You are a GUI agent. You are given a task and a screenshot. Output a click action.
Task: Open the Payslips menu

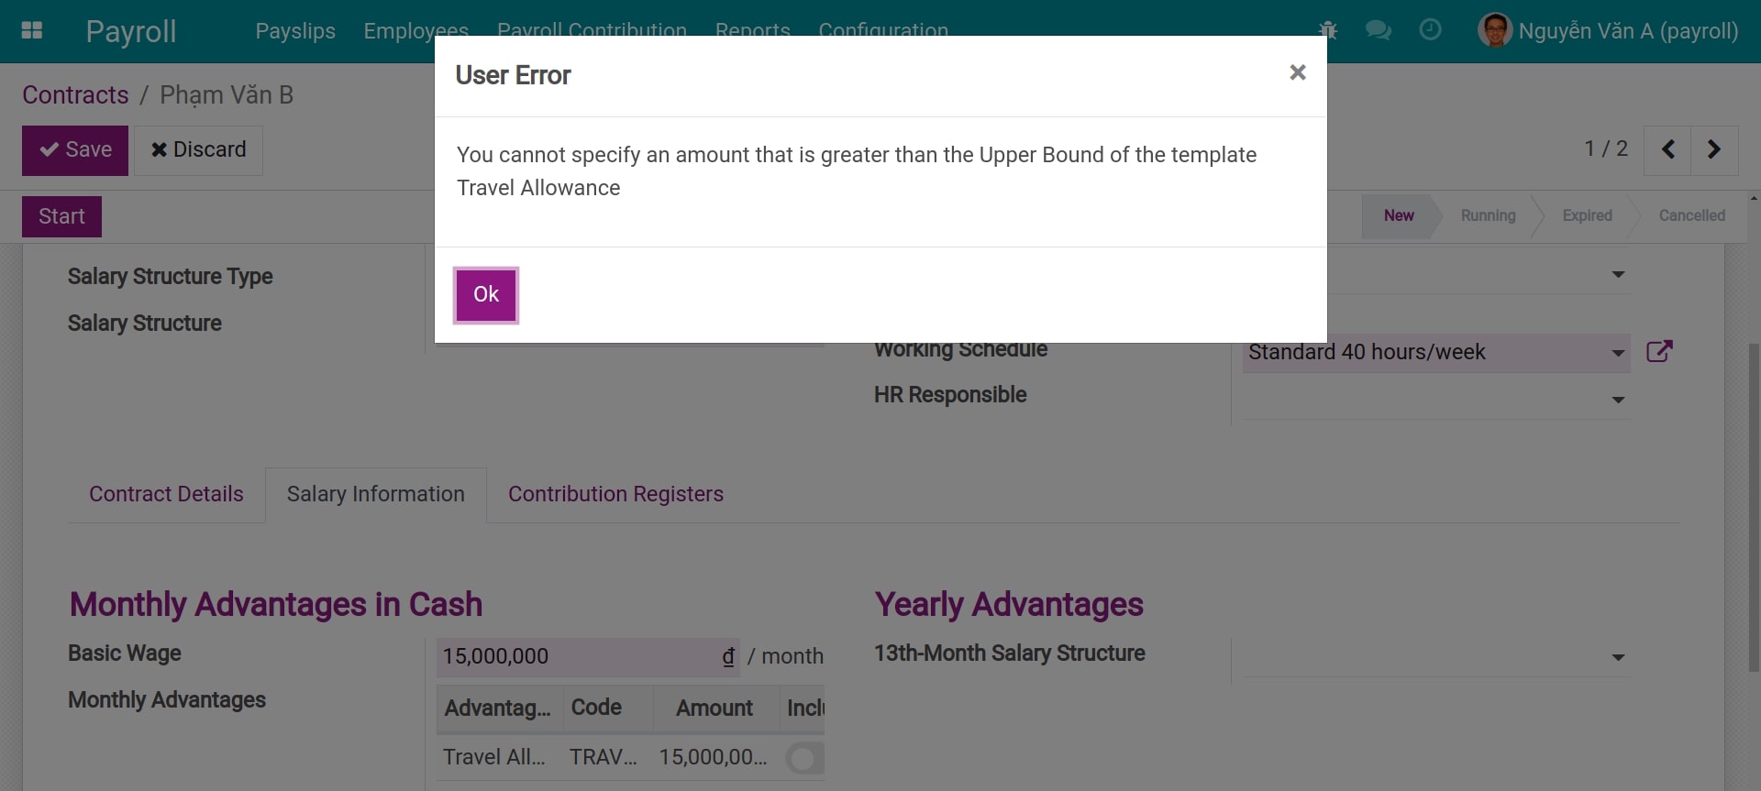click(x=295, y=31)
